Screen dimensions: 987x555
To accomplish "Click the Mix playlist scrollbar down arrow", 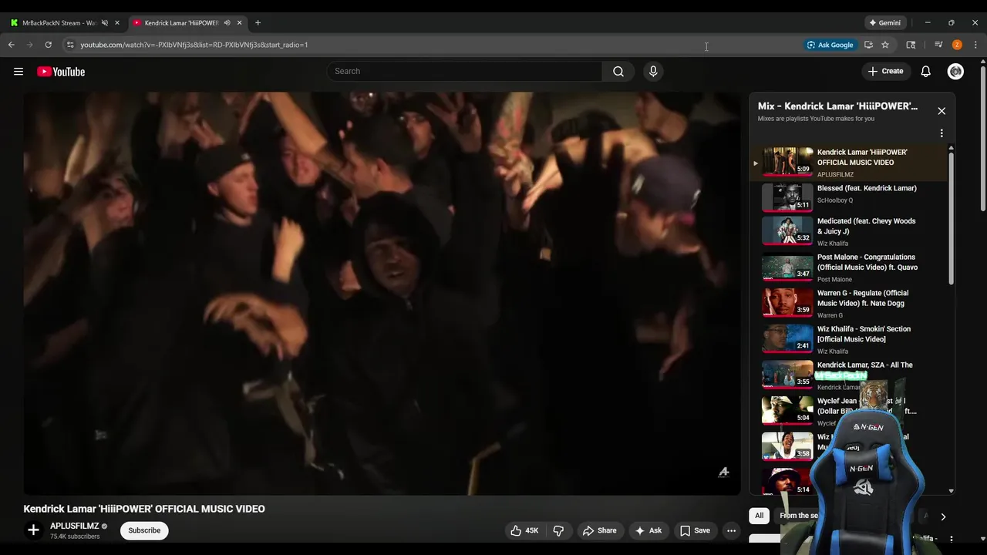I will coord(951,491).
